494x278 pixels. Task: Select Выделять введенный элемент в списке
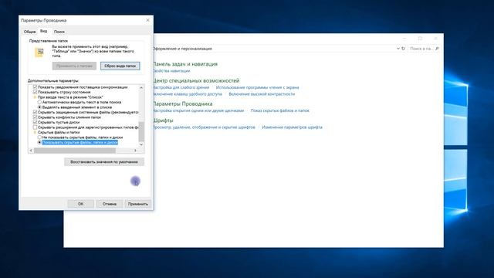[x=39, y=107]
